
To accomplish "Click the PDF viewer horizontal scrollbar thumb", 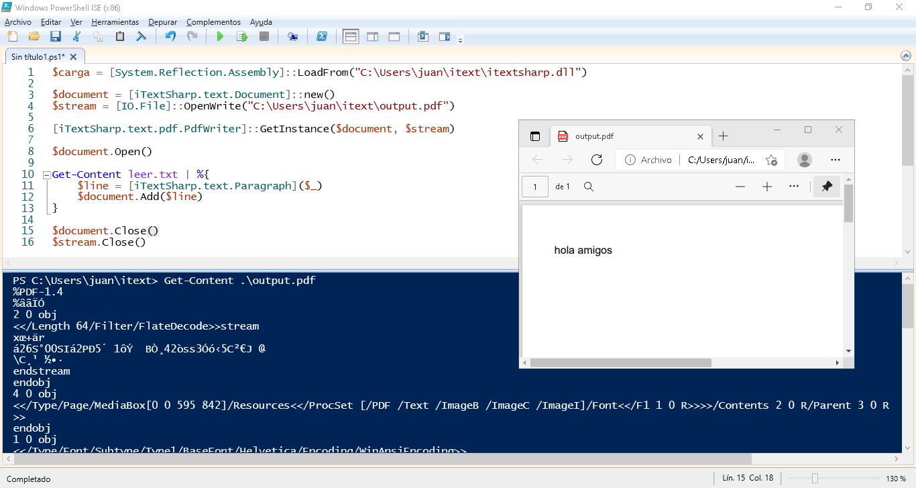I will pyautogui.click(x=620, y=362).
